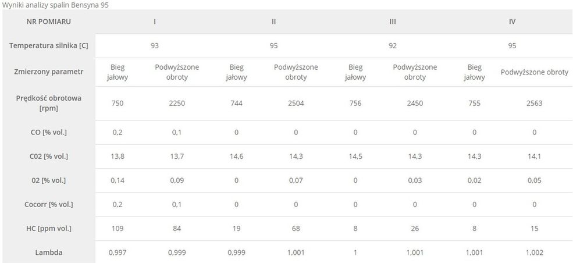
Task: Click the HC value '109'
Action: coord(118,229)
